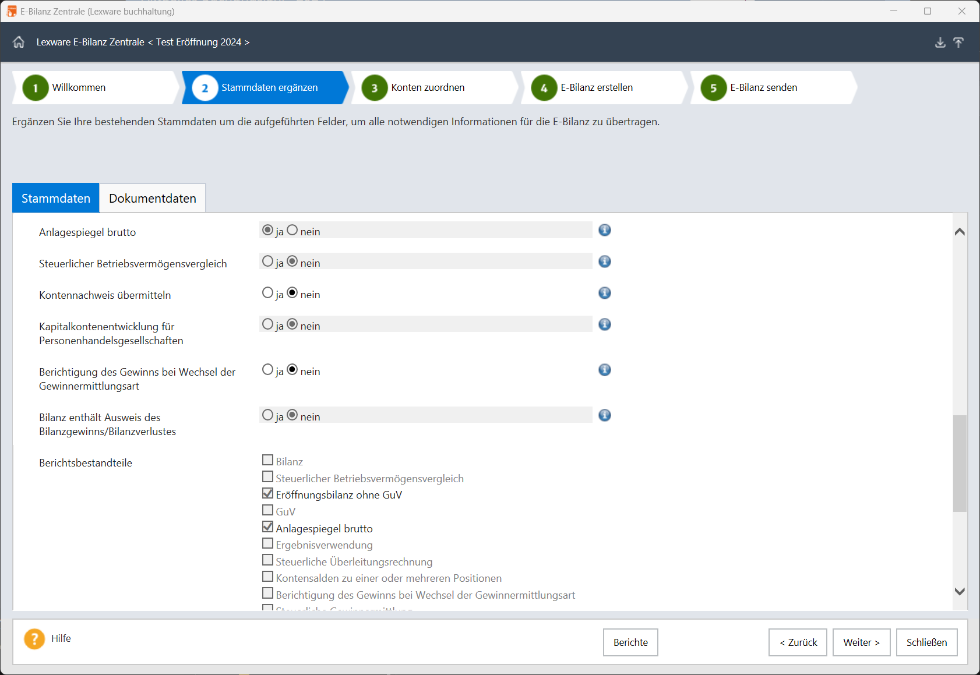Open info icon for Steuerlicher Betriebsvermögensvergleich row
Image resolution: width=980 pixels, height=675 pixels.
pyautogui.click(x=605, y=261)
